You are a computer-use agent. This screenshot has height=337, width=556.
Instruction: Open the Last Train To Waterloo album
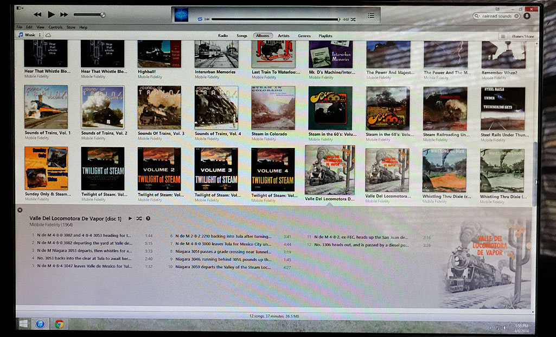(273, 54)
